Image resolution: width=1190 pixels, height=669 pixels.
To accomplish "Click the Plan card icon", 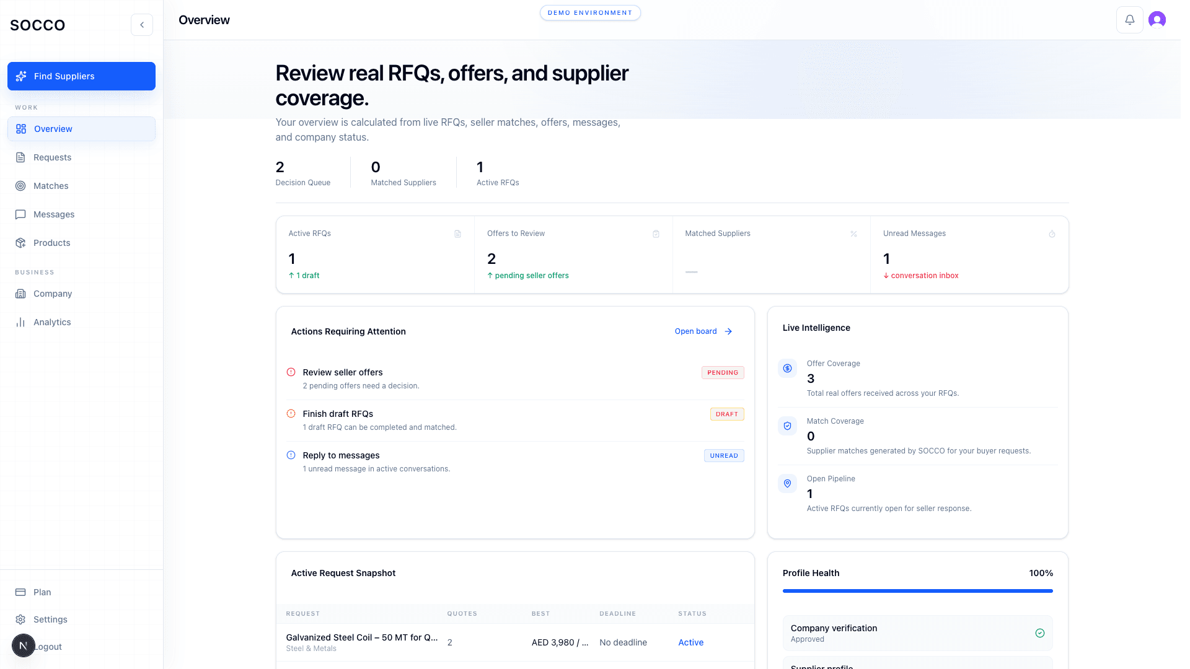I will click(20, 592).
